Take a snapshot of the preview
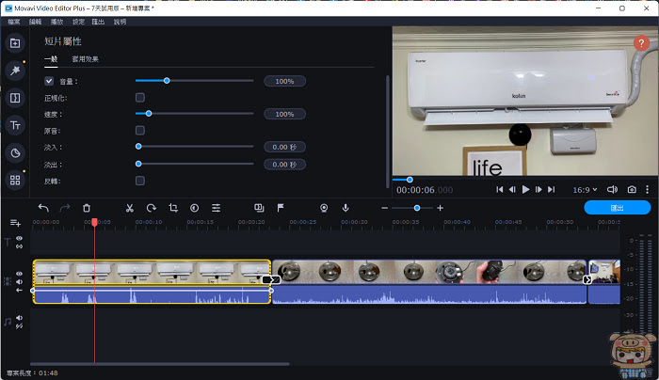659x380 pixels. tap(632, 190)
